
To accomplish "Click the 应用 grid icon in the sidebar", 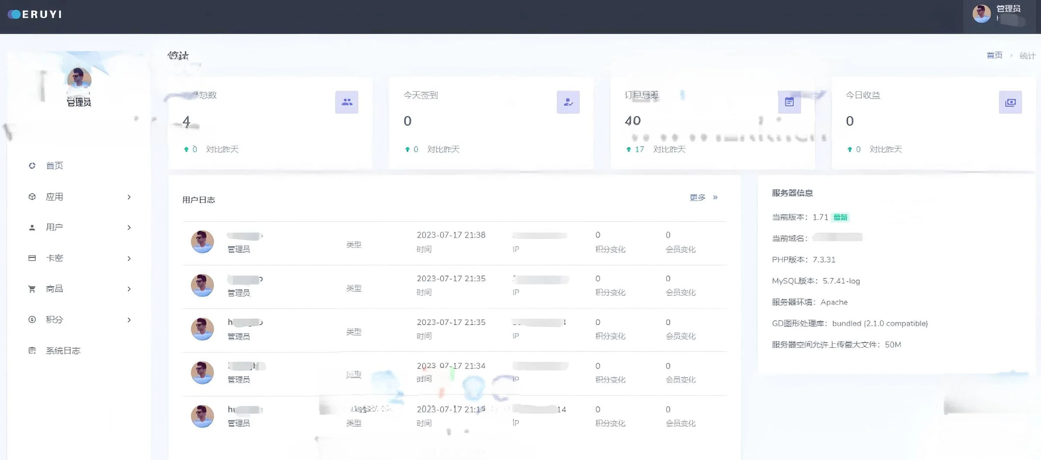I will 32,197.
